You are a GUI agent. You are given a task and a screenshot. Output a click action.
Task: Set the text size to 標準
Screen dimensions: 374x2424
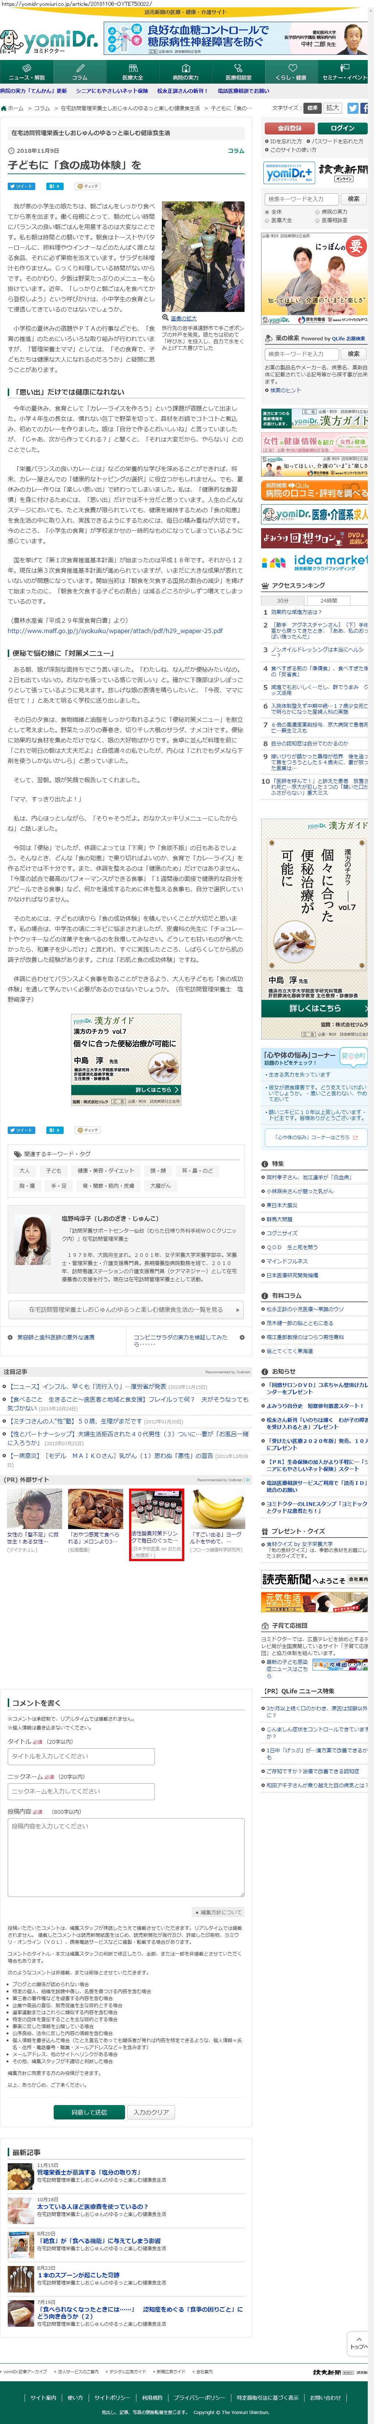point(313,108)
